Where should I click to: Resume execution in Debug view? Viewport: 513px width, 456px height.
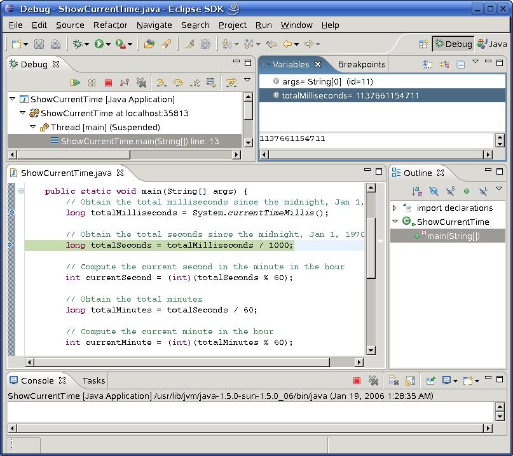click(75, 83)
